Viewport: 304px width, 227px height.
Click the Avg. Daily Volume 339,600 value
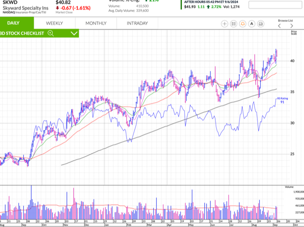pyautogui.click(x=142, y=10)
